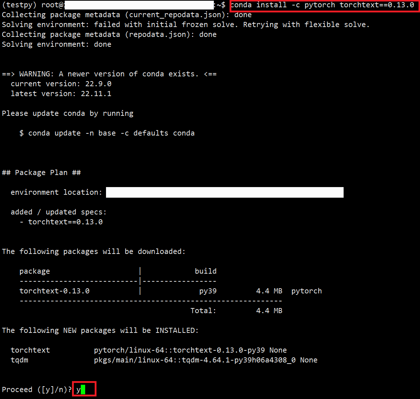Click the '4.4 MB' value next to Total

pyautogui.click(x=269, y=311)
